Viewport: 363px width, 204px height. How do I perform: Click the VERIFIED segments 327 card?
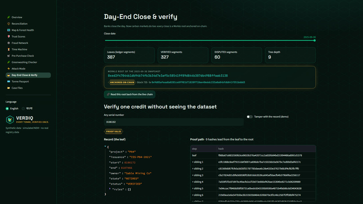tap(183, 55)
